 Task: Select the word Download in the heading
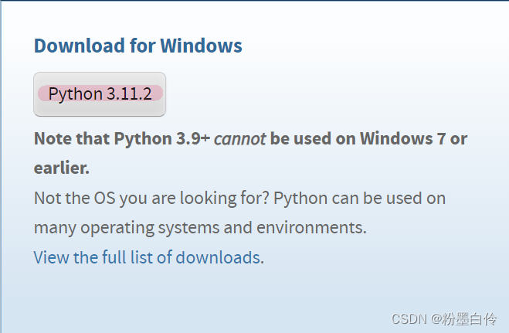pos(80,46)
